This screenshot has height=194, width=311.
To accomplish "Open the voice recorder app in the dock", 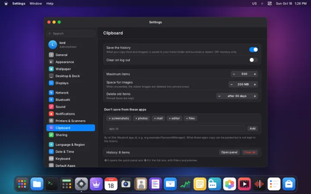I will (259, 184).
